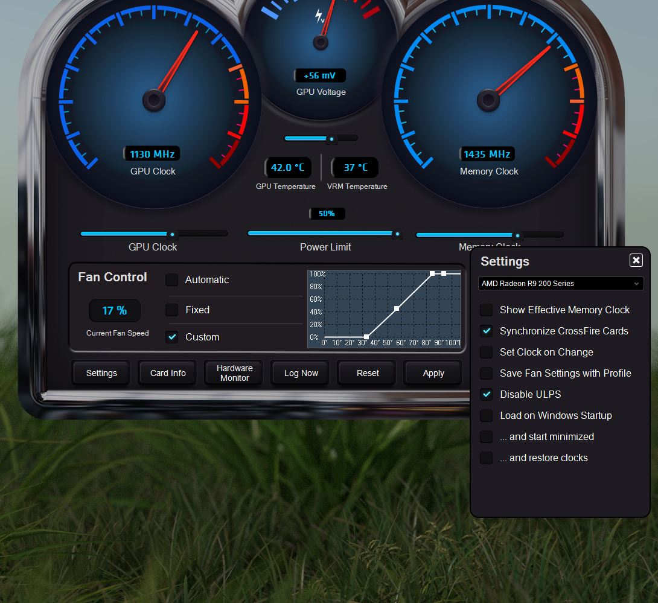Click the Settings panel title

[x=505, y=261]
